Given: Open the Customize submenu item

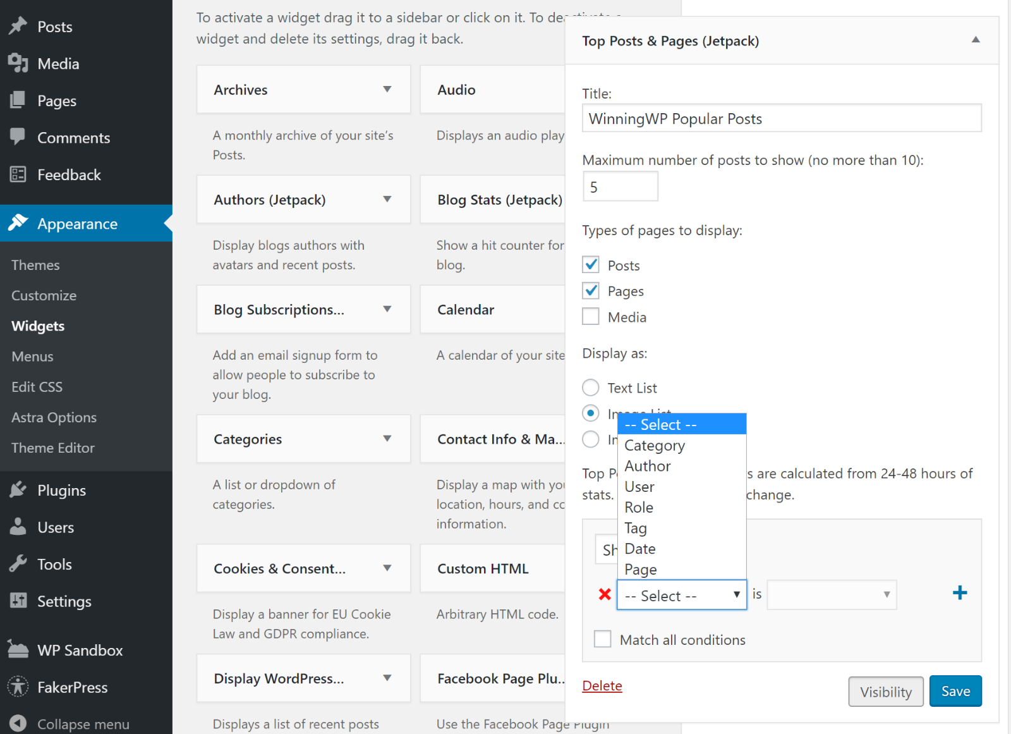Looking at the screenshot, I should click(44, 295).
